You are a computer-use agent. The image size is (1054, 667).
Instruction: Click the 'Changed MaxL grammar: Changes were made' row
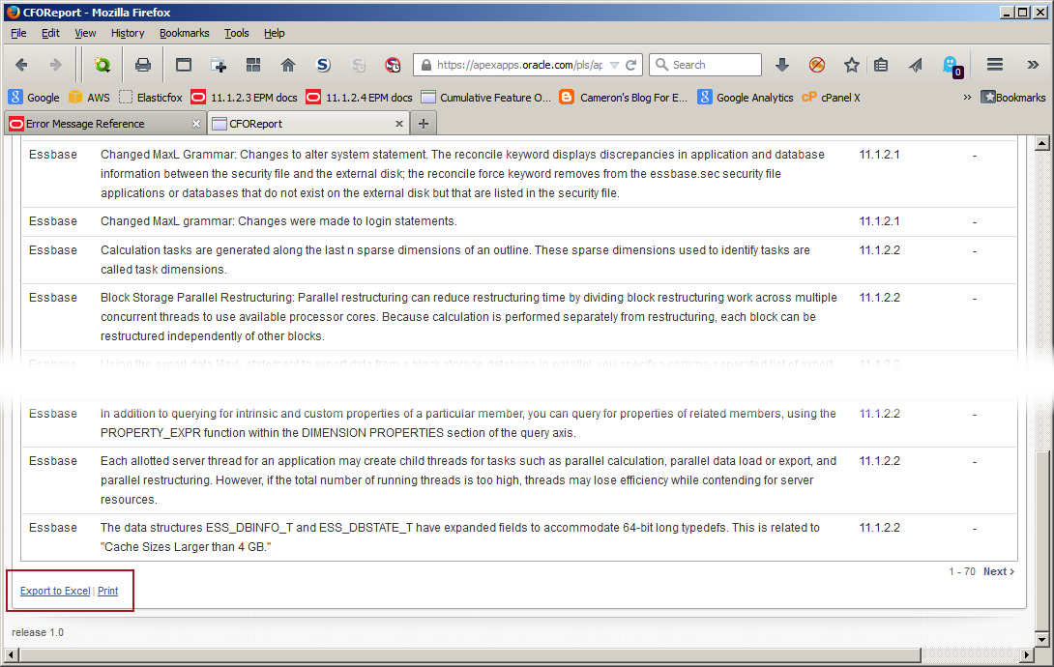(519, 221)
